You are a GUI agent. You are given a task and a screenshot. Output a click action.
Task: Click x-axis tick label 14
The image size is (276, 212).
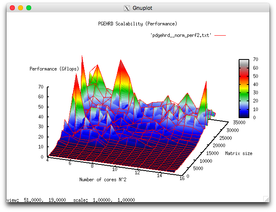[159, 176]
